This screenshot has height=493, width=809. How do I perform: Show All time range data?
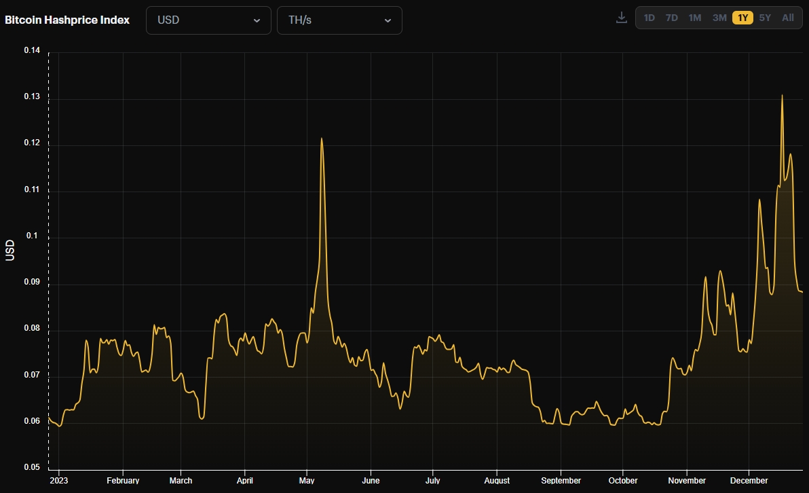tap(787, 18)
